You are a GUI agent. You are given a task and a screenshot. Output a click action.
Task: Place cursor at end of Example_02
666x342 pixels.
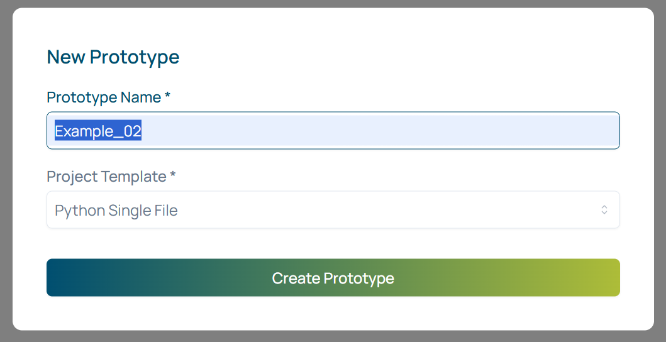[142, 131]
